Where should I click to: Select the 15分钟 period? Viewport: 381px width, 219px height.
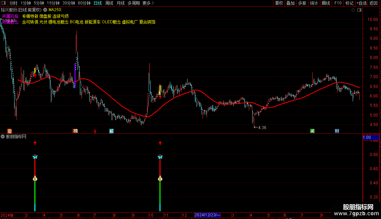[x=53, y=3]
